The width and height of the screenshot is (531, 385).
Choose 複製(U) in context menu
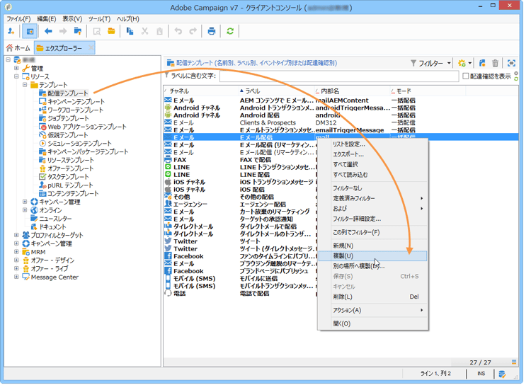click(372, 256)
